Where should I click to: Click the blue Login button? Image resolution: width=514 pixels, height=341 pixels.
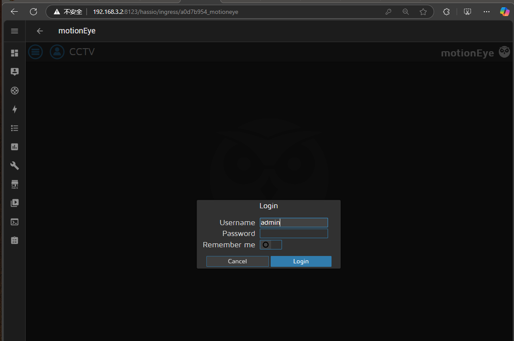301,261
